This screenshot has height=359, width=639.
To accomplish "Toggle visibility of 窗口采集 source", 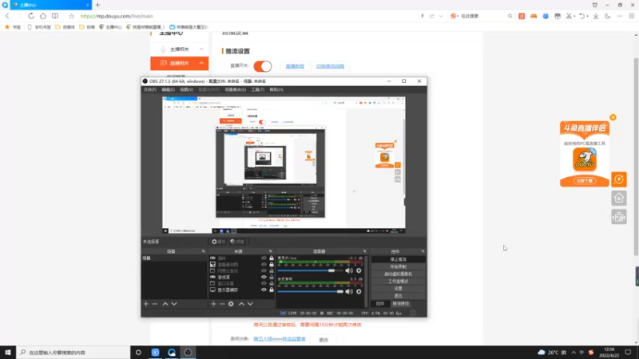I will pos(264,283).
